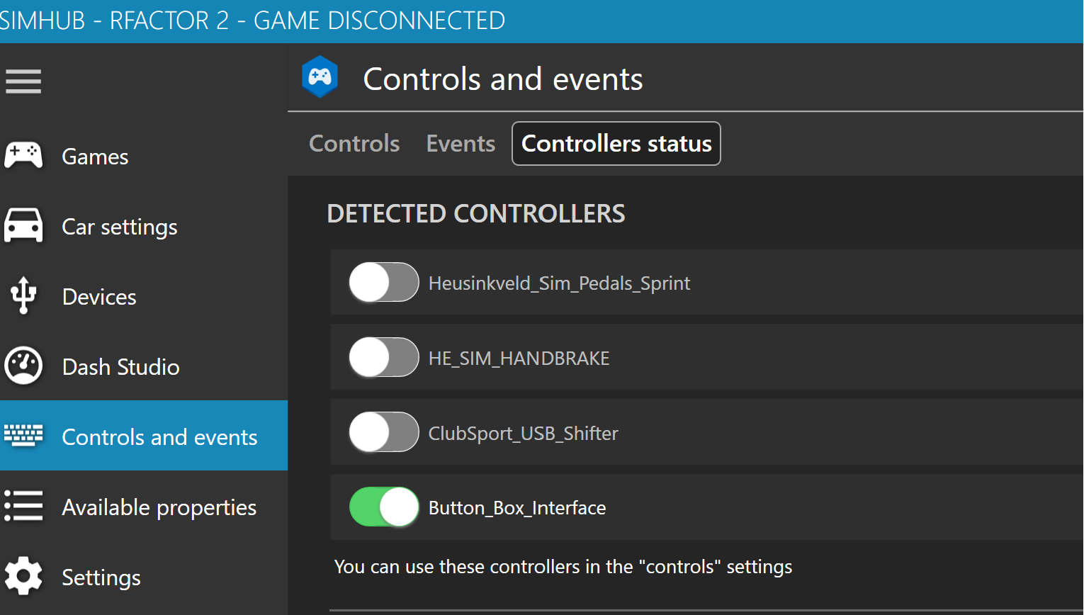Click the Controls and events keyboard icon
The width and height of the screenshot is (1084, 615).
pos(23,436)
